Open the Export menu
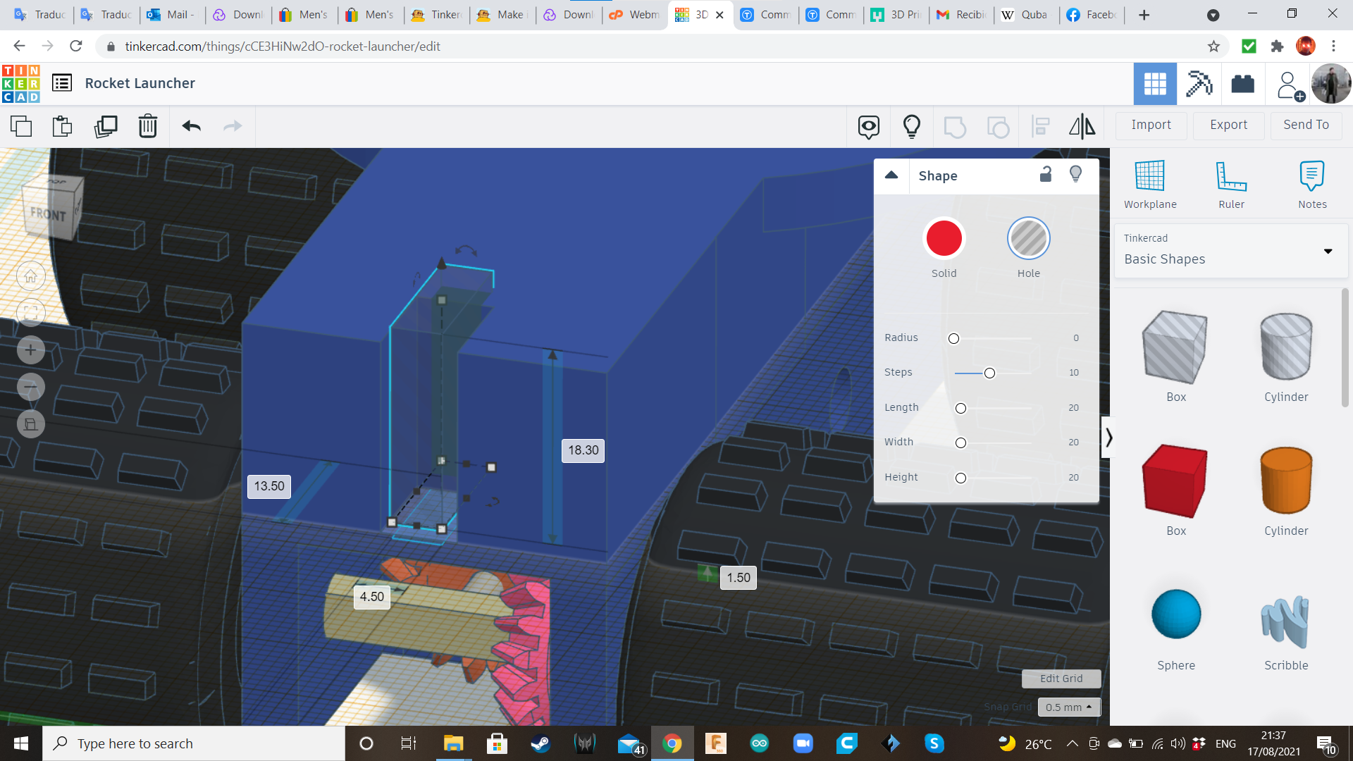1353x761 pixels. point(1228,125)
